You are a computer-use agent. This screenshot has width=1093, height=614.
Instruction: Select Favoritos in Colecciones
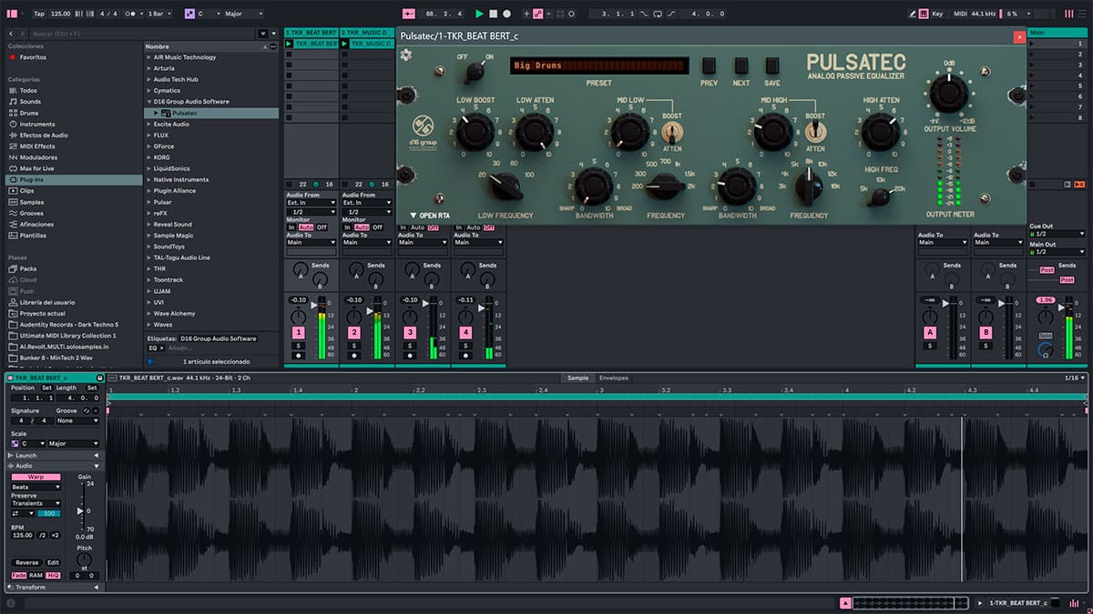pyautogui.click(x=33, y=57)
